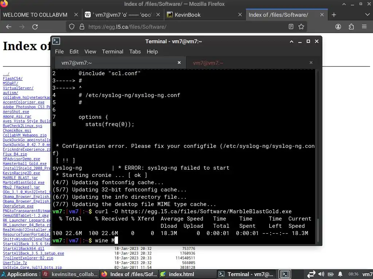
Task: Open a new Firefox tab
Action: click(334, 15)
